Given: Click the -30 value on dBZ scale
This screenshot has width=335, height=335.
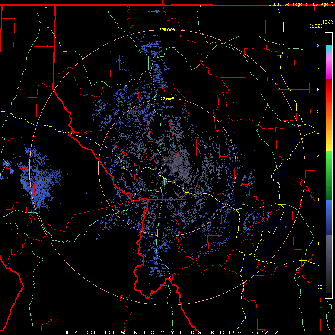Looking at the screenshot, I should click(318, 287).
